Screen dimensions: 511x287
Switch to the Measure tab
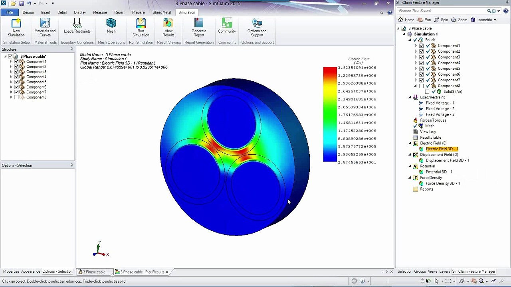(x=100, y=12)
